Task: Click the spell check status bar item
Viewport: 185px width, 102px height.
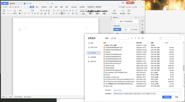Action: 18,97
